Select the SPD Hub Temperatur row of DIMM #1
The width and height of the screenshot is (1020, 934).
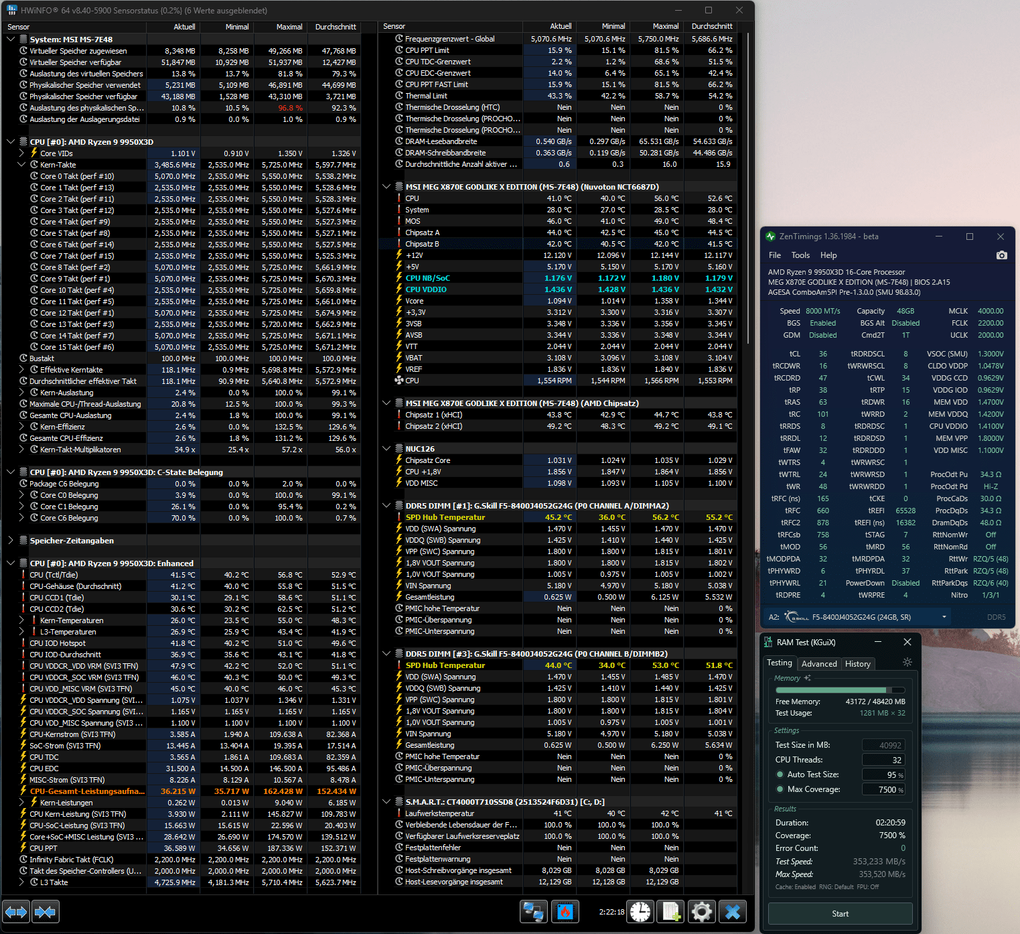pos(557,517)
